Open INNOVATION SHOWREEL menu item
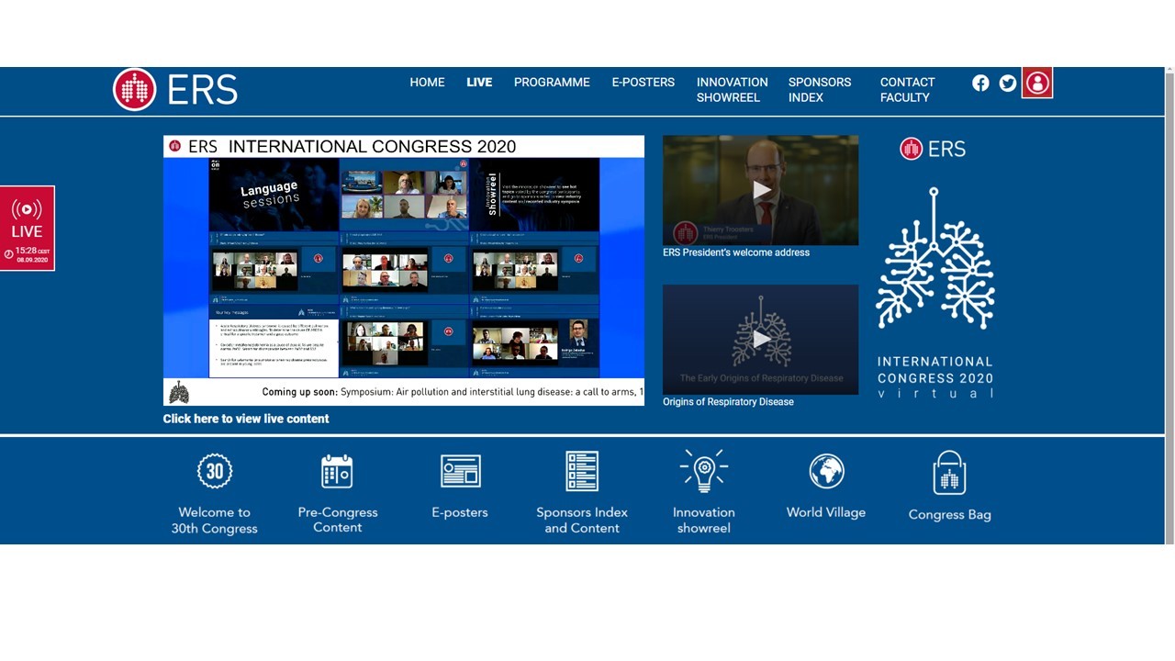The height and width of the screenshot is (661, 1175). click(732, 89)
